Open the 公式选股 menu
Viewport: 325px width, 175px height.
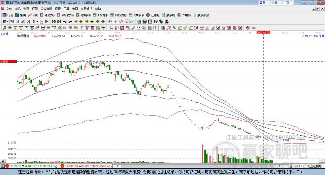(46, 9)
